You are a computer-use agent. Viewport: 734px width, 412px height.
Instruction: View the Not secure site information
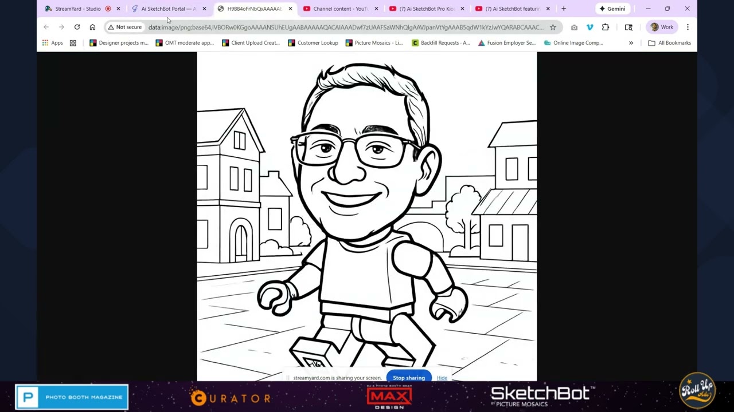[x=124, y=27]
